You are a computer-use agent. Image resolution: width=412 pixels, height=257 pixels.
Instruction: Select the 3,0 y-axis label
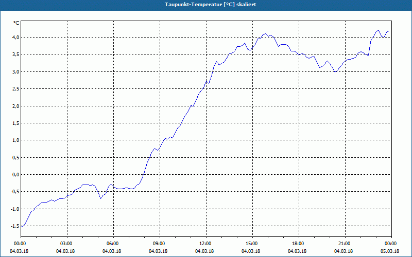16,72
